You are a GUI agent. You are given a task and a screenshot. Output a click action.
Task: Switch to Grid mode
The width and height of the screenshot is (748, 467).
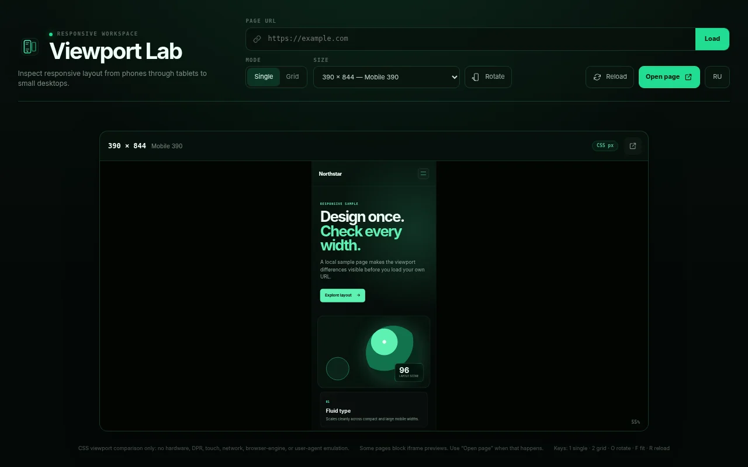tap(292, 77)
